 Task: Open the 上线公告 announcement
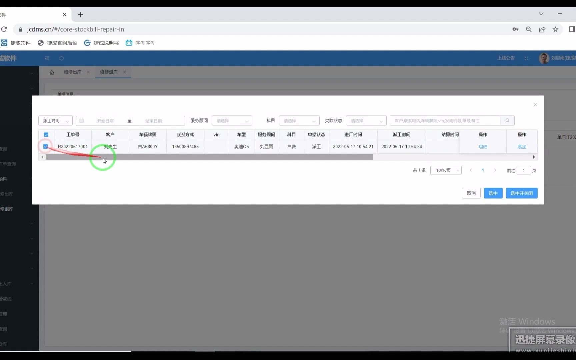506,58
